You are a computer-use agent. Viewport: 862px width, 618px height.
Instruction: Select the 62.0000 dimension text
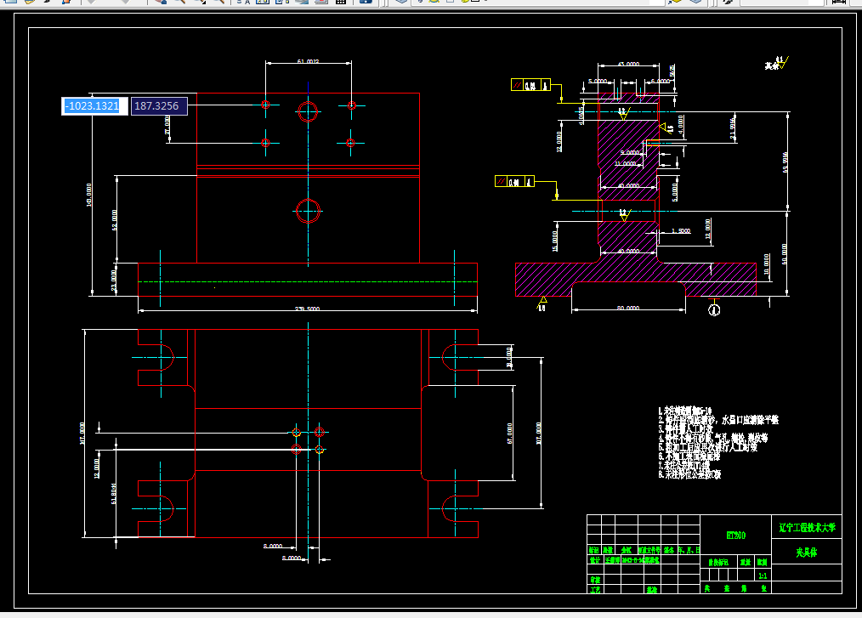coord(115,220)
